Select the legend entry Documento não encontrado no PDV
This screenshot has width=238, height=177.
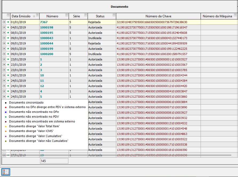click(x=34, y=117)
